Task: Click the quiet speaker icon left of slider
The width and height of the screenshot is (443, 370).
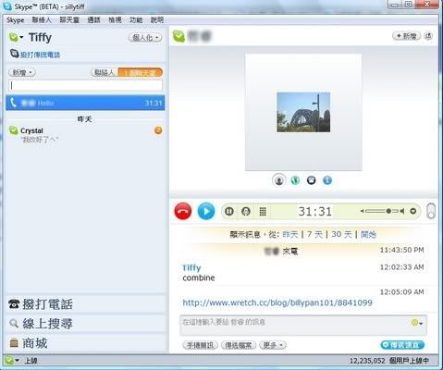Action: [x=363, y=211]
